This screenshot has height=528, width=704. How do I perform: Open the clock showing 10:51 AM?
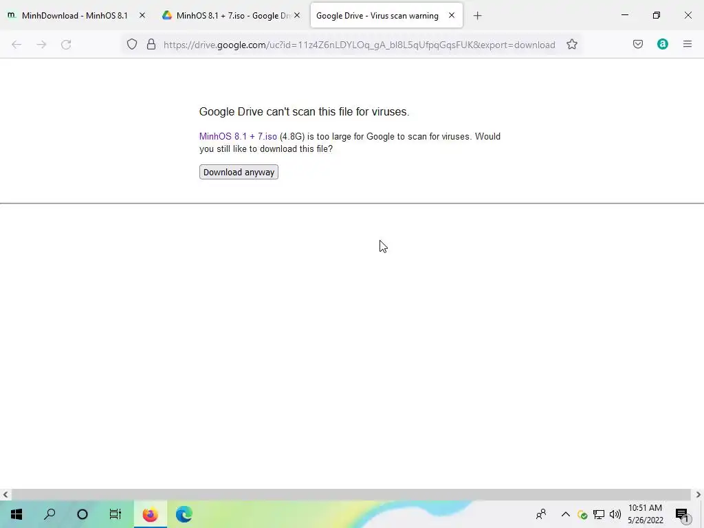pyautogui.click(x=645, y=514)
